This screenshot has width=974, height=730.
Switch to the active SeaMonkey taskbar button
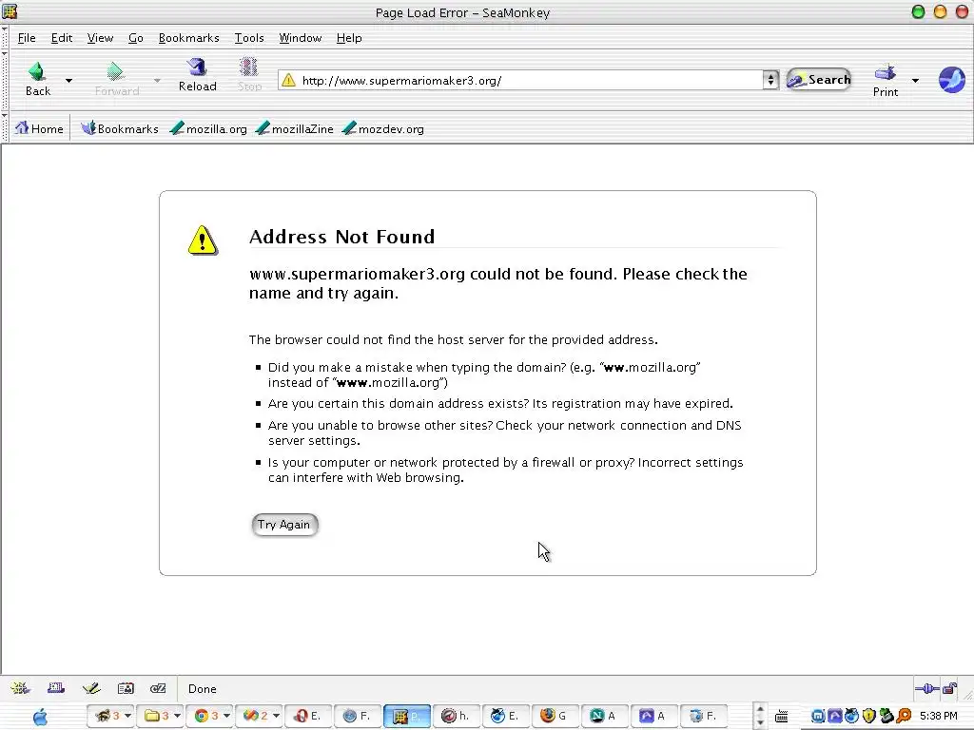coord(407,716)
